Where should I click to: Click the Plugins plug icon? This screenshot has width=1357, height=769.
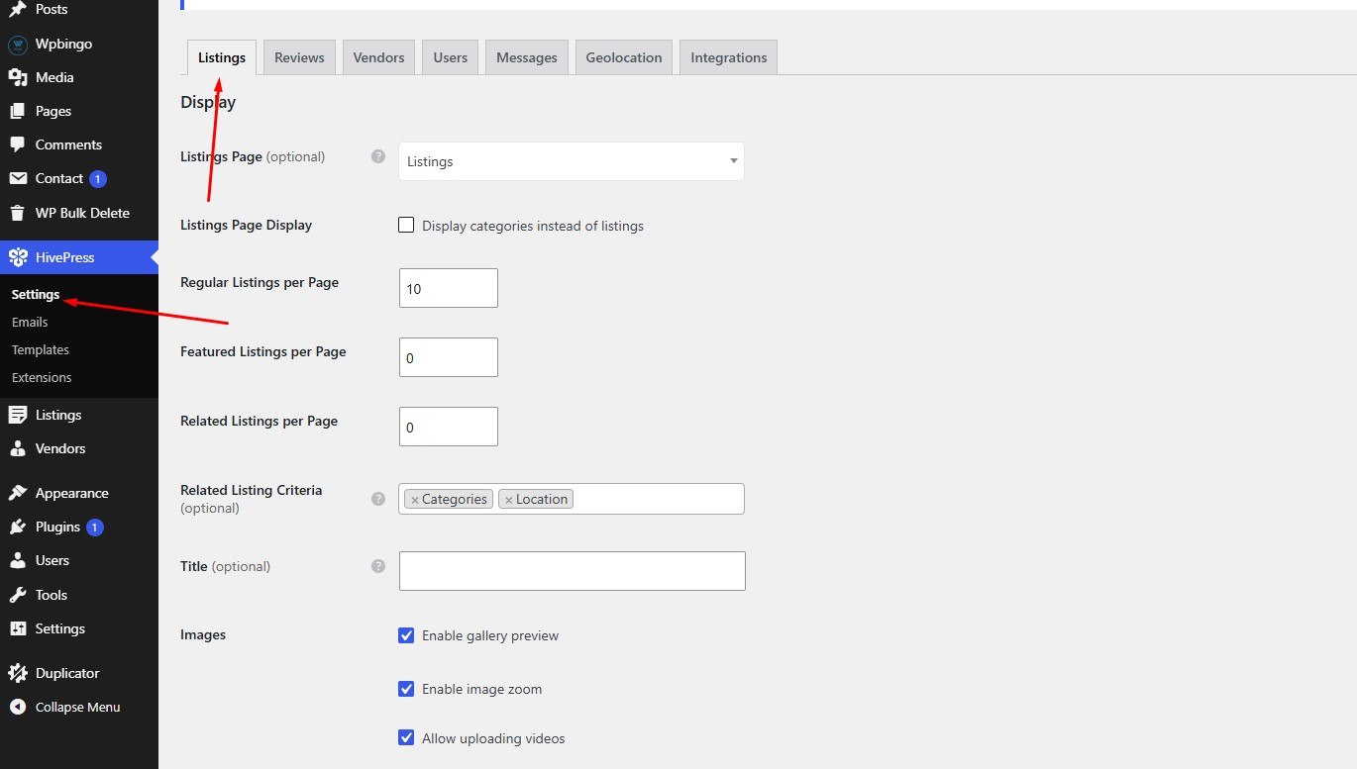click(x=17, y=528)
